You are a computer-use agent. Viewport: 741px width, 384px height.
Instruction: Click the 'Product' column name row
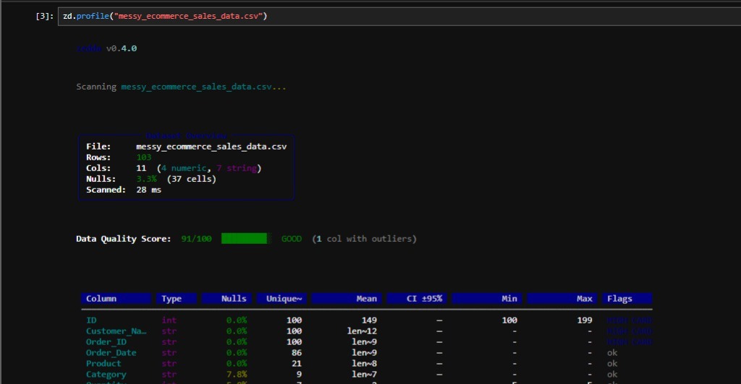[x=103, y=364]
